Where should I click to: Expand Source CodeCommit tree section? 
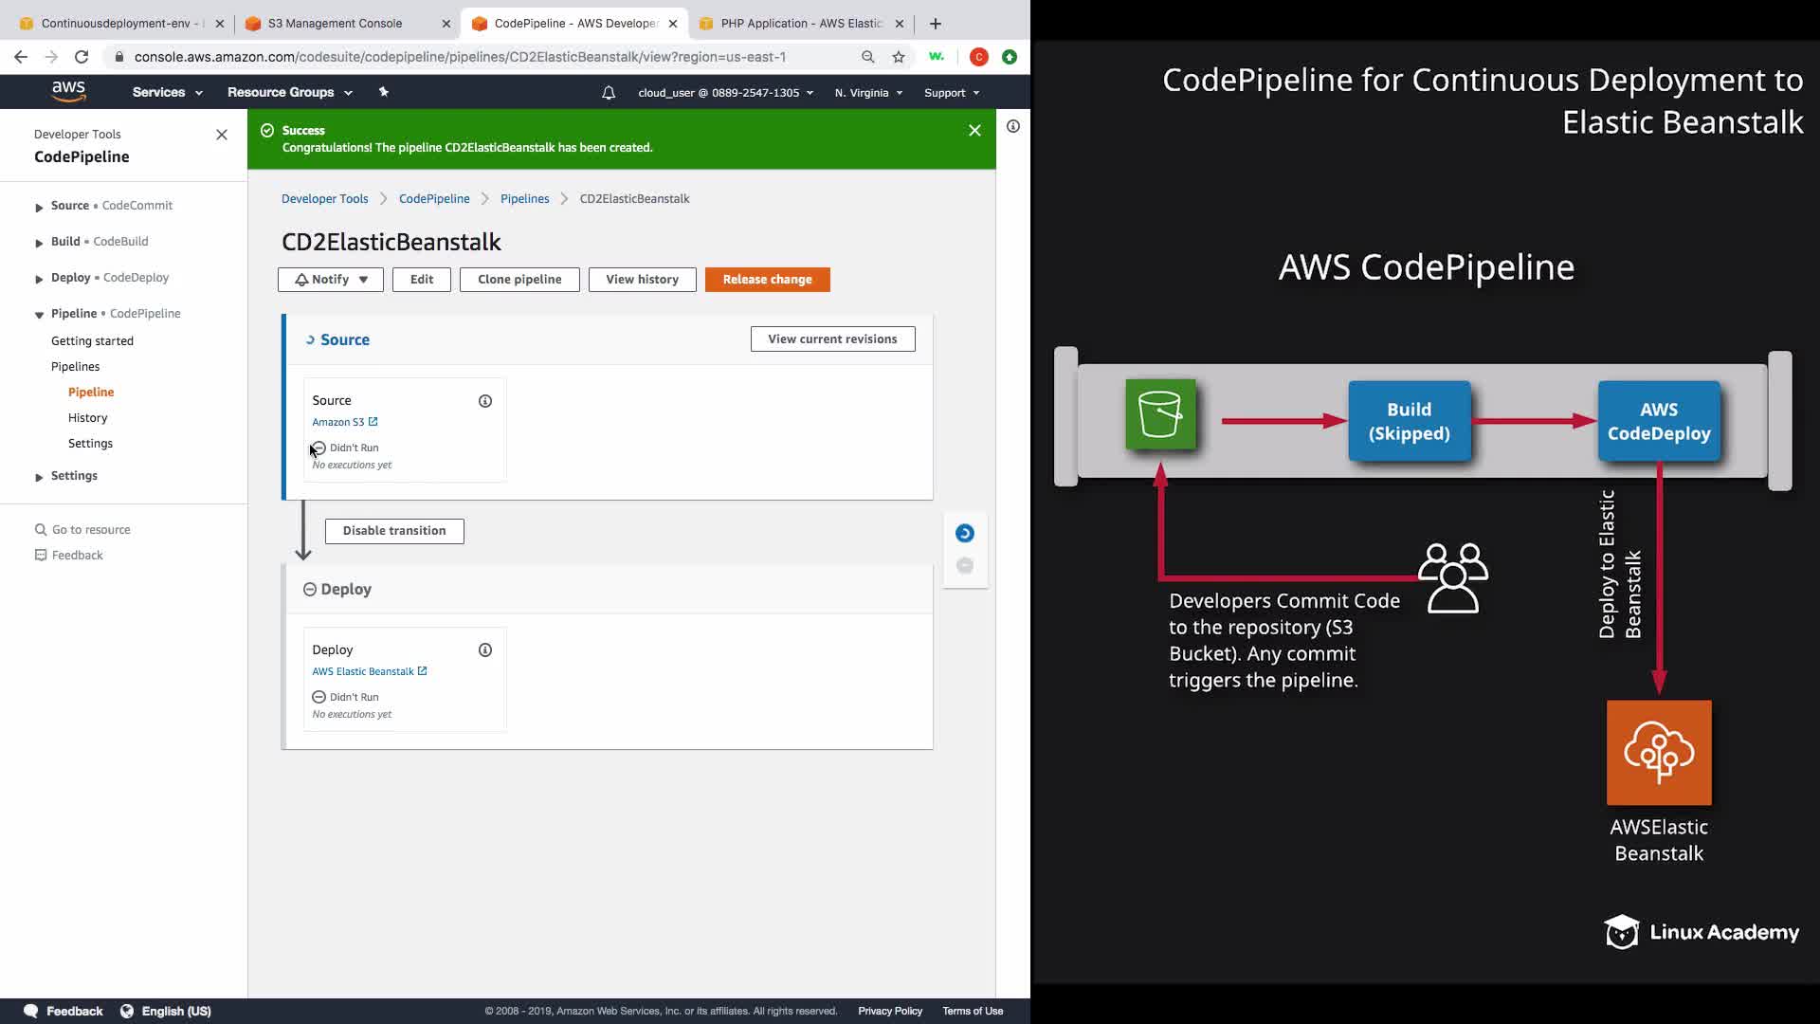pos(39,207)
